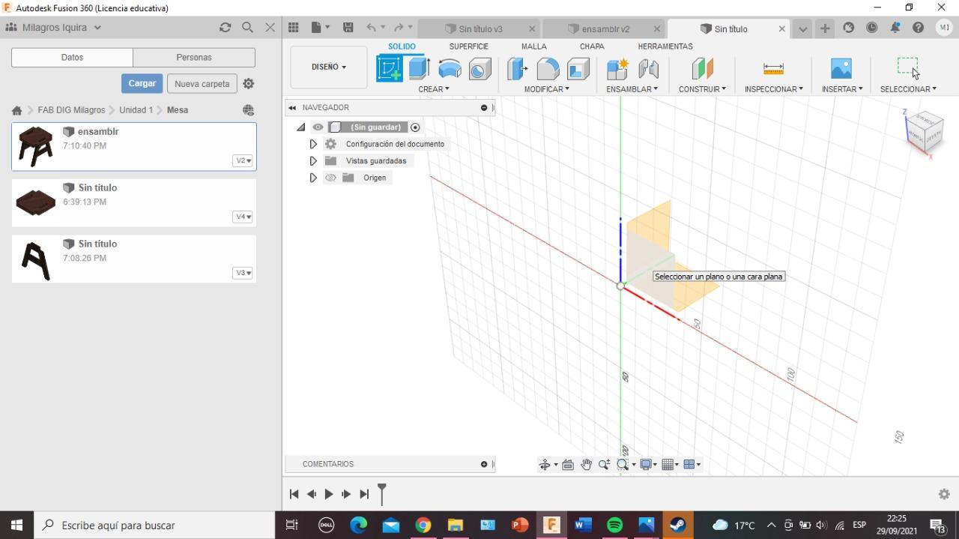Image resolution: width=959 pixels, height=539 pixels.
Task: Expand Configuración del documento node
Action: click(x=313, y=144)
